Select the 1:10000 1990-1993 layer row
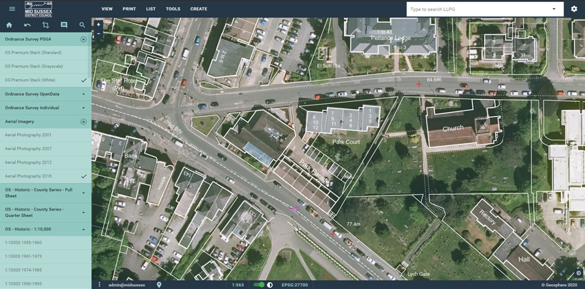This screenshot has width=585, height=289. coord(45,283)
